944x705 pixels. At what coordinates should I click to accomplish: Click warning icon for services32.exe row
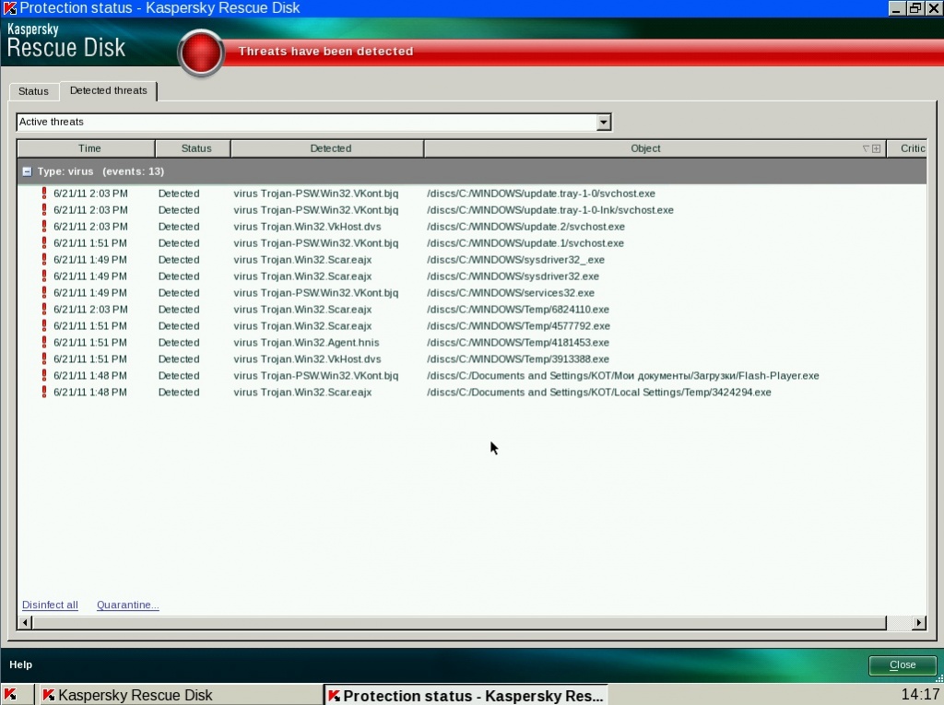click(43, 293)
